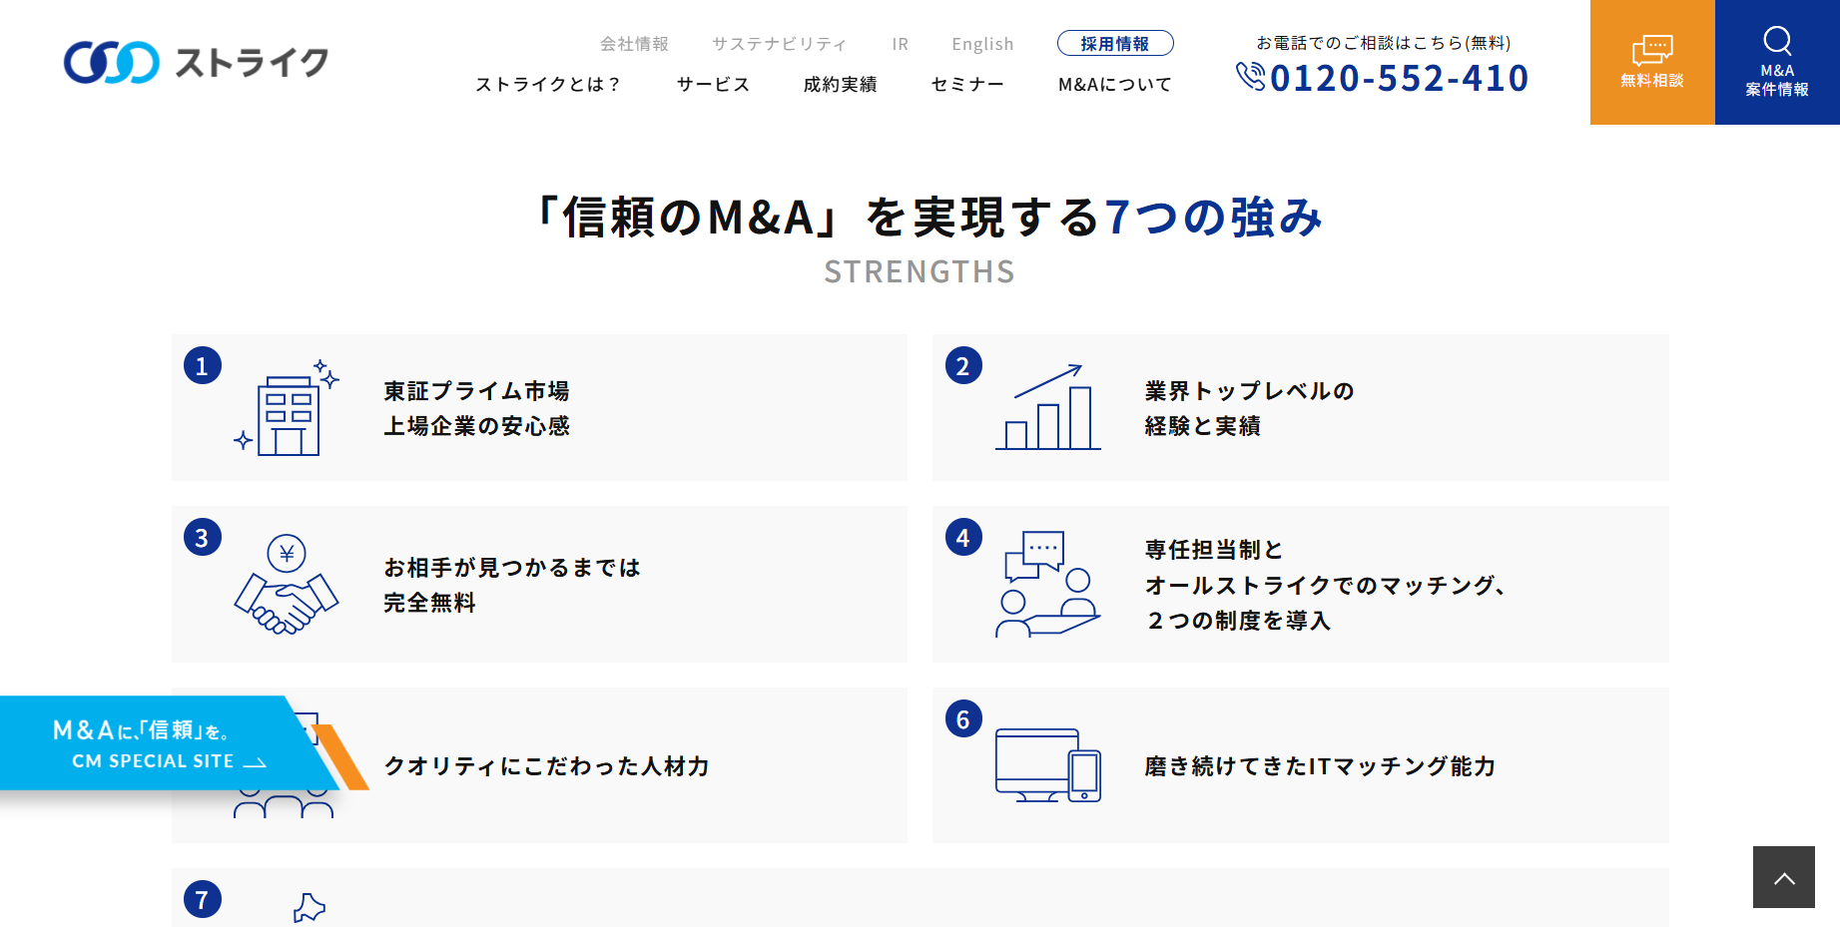This screenshot has width=1840, height=927.
Task: Click the Strike company logo
Action: pyautogui.click(x=196, y=62)
